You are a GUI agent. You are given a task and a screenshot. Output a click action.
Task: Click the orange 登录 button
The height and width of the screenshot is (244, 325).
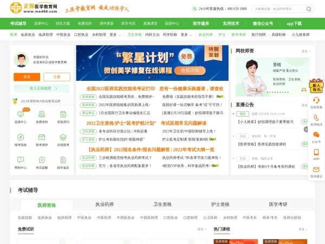tap(27, 76)
